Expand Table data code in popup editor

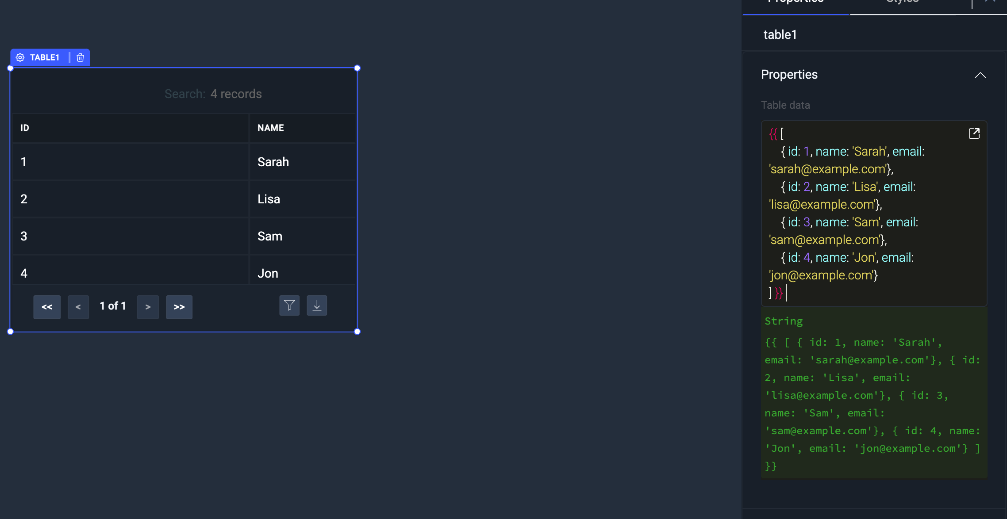[974, 133]
